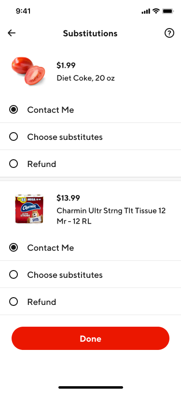Tap the Wi-Fi icon in status bar
181x393 pixels.
pos(156,11)
